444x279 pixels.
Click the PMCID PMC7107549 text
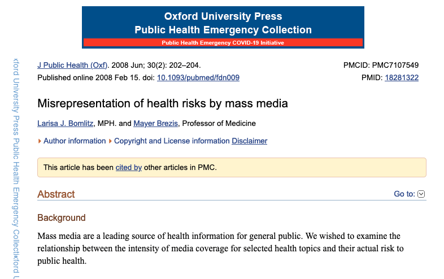click(381, 65)
